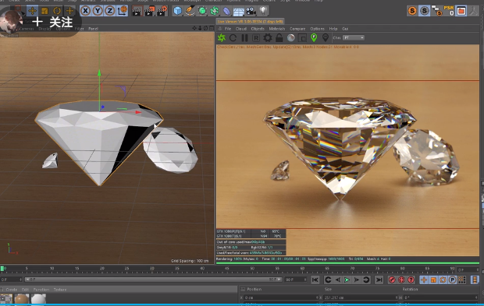Viewport: 484px width, 306px height.
Task: Toggle the green focus picker pin
Action: pos(314,37)
